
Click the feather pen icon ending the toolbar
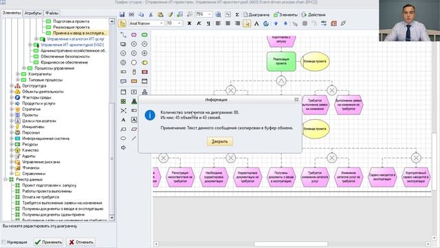pos(343,23)
